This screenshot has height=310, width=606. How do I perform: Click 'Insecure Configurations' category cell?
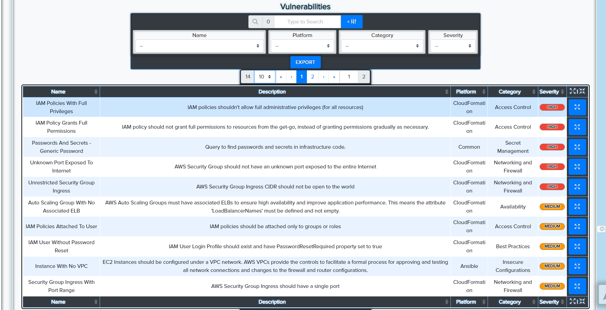(x=513, y=266)
